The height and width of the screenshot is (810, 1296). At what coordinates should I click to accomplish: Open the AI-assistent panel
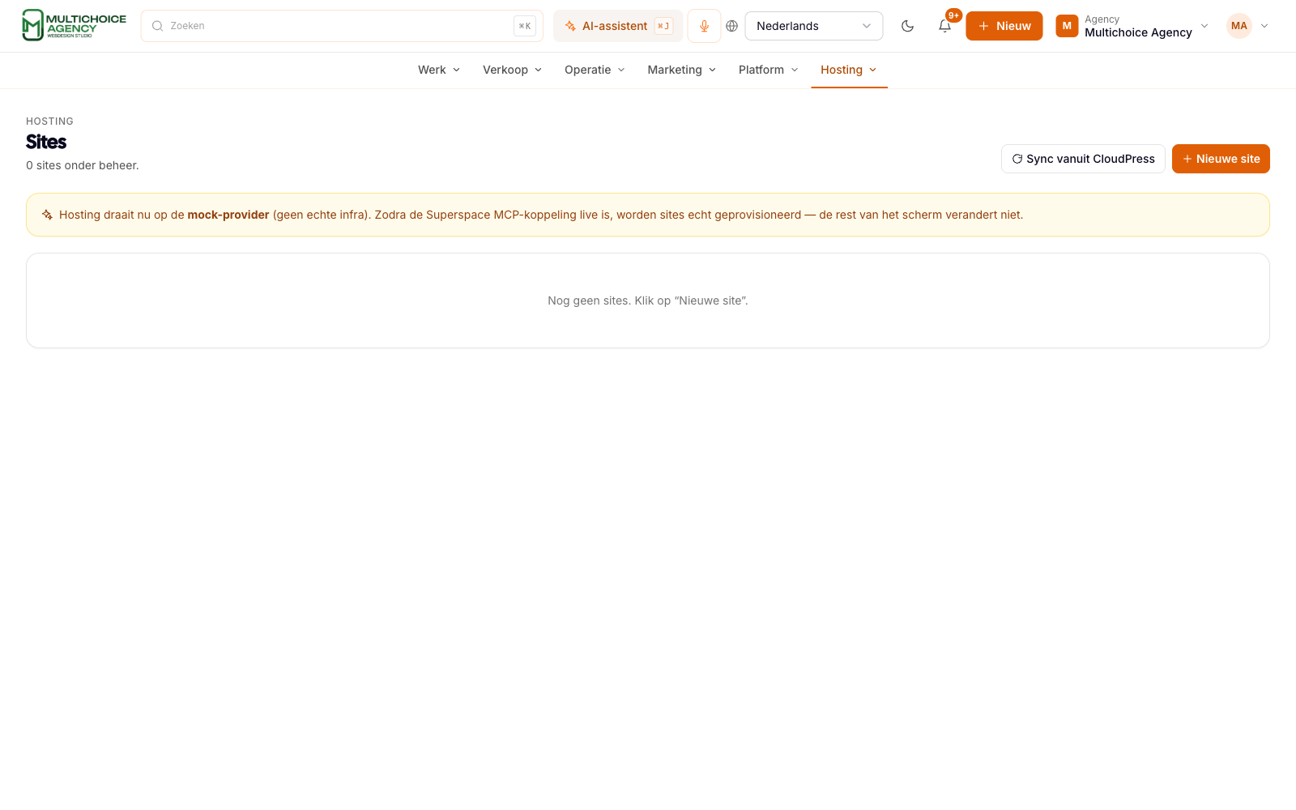618,26
